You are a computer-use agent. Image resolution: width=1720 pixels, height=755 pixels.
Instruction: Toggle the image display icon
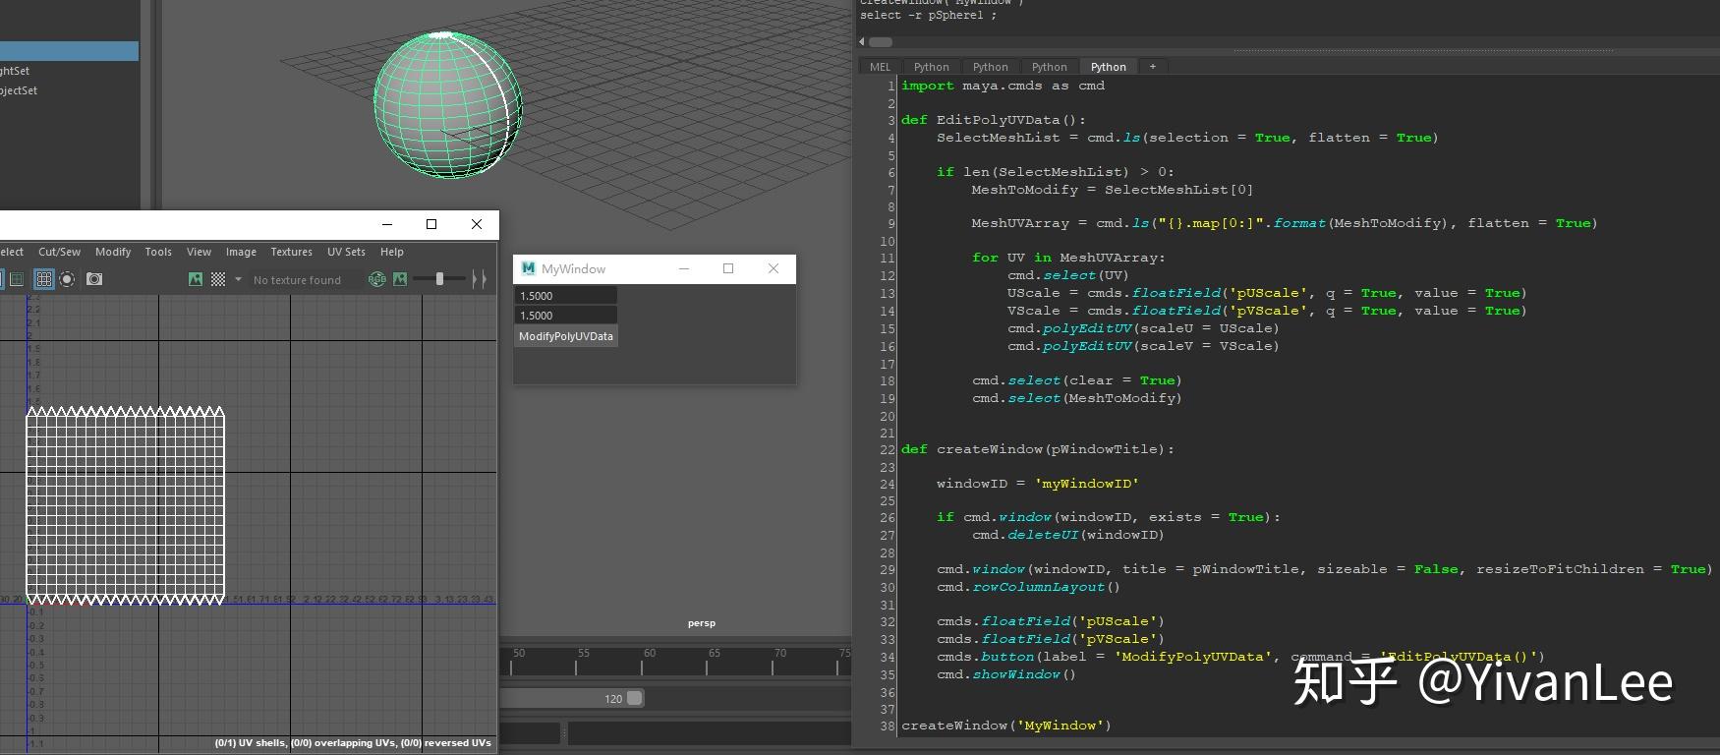[196, 279]
